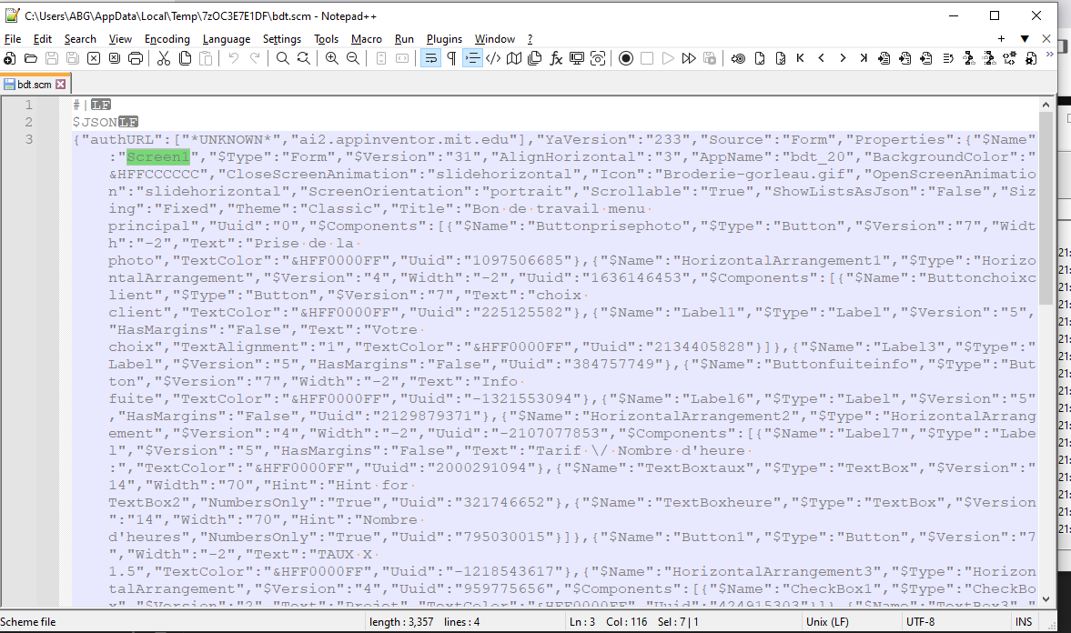Image resolution: width=1071 pixels, height=633 pixels.
Task: Click Unix (LF) line ending in status bar
Action: [x=828, y=622]
